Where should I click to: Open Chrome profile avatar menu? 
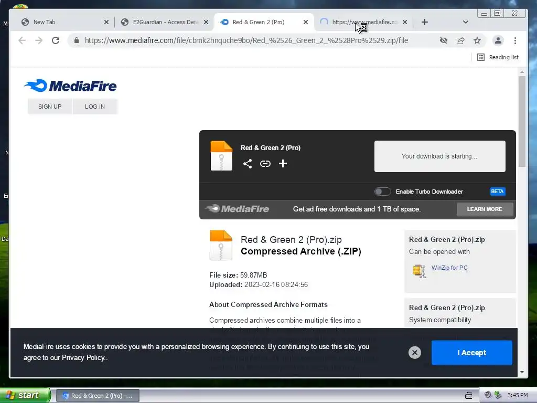[x=498, y=40]
